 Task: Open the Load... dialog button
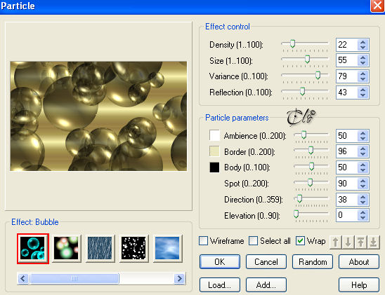point(220,285)
